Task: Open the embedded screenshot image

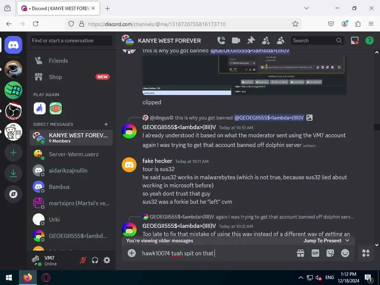Action: [244, 75]
